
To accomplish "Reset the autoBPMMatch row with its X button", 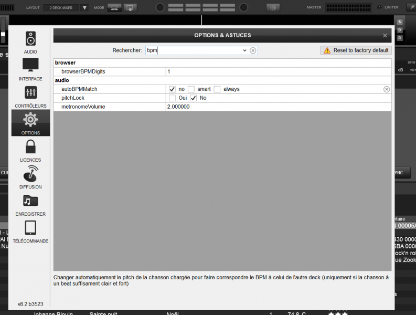I will pos(387,89).
